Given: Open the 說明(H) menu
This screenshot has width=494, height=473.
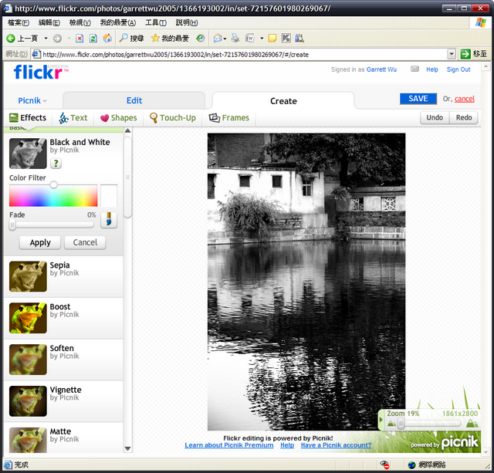Looking at the screenshot, I should coord(187,22).
